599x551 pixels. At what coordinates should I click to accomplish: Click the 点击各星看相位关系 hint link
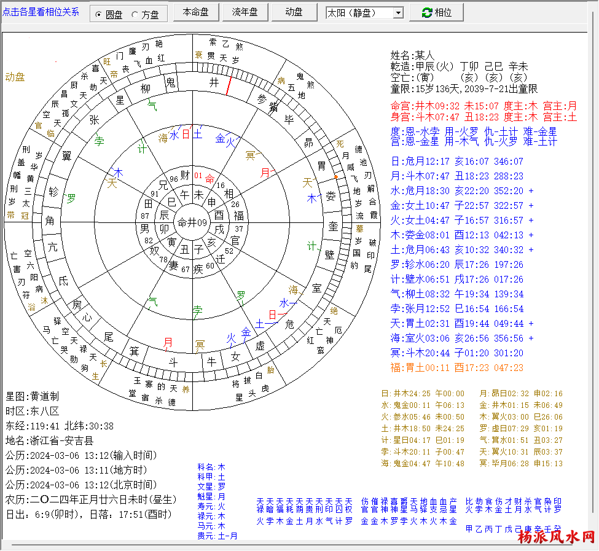pyautogui.click(x=41, y=12)
